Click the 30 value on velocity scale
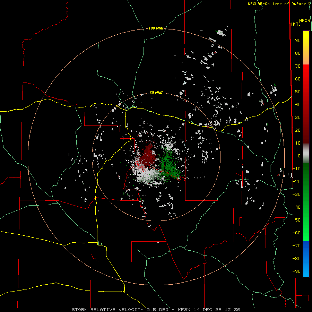The width and height of the screenshot is (312, 312). click(x=298, y=118)
